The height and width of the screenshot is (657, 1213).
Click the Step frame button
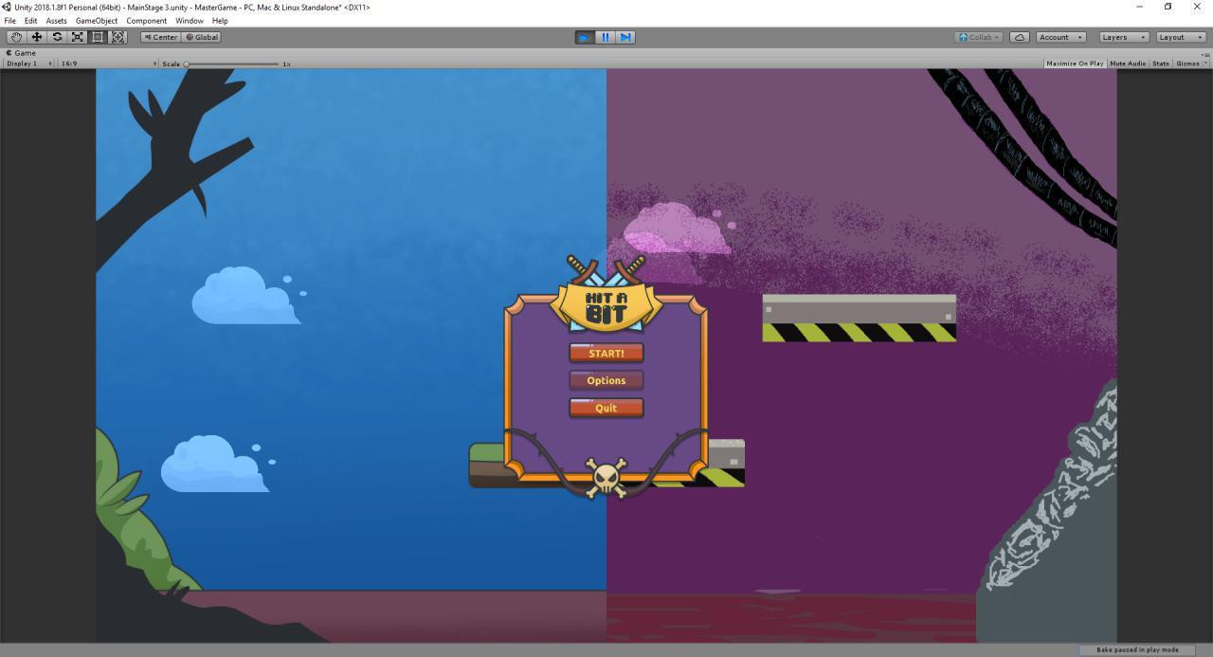point(625,37)
